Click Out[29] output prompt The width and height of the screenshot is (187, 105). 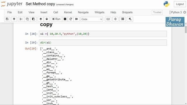click(x=31, y=49)
